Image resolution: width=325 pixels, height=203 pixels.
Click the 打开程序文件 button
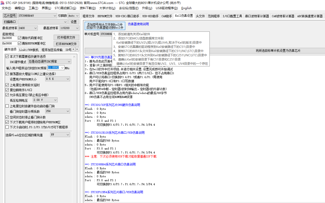(66, 37)
